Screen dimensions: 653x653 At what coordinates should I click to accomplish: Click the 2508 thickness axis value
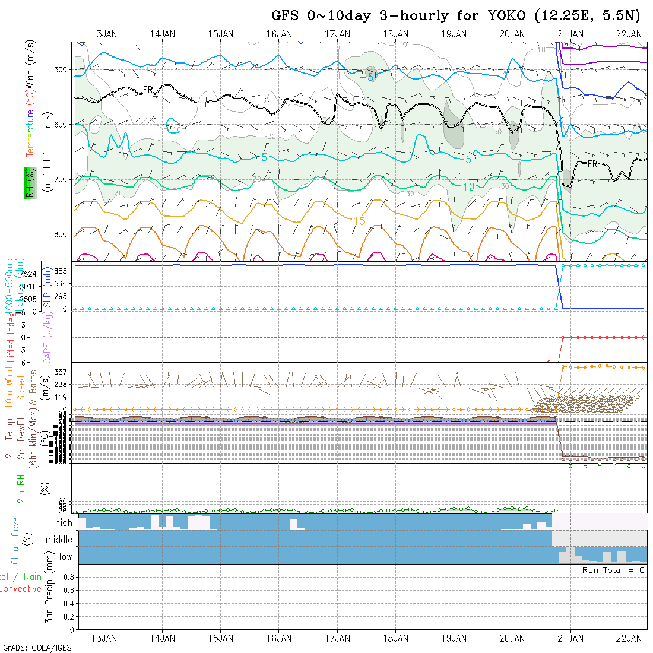28,299
